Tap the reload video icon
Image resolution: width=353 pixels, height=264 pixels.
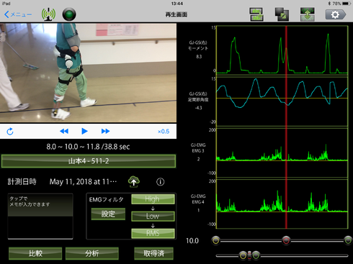click(10, 132)
